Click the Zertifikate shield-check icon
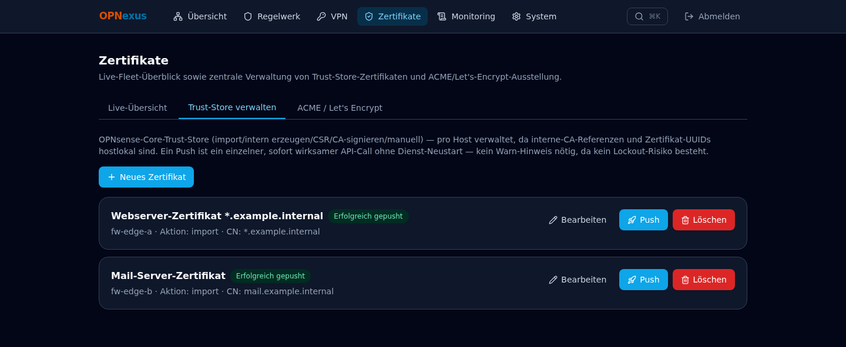 [x=369, y=16]
